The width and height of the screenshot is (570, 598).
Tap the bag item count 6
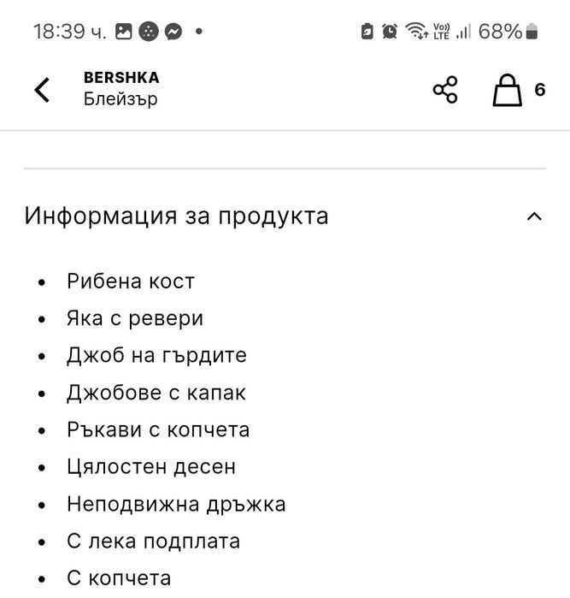click(540, 90)
